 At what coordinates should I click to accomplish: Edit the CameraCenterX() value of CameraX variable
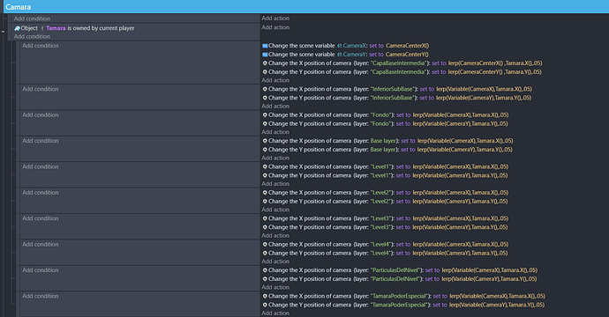[408, 46]
